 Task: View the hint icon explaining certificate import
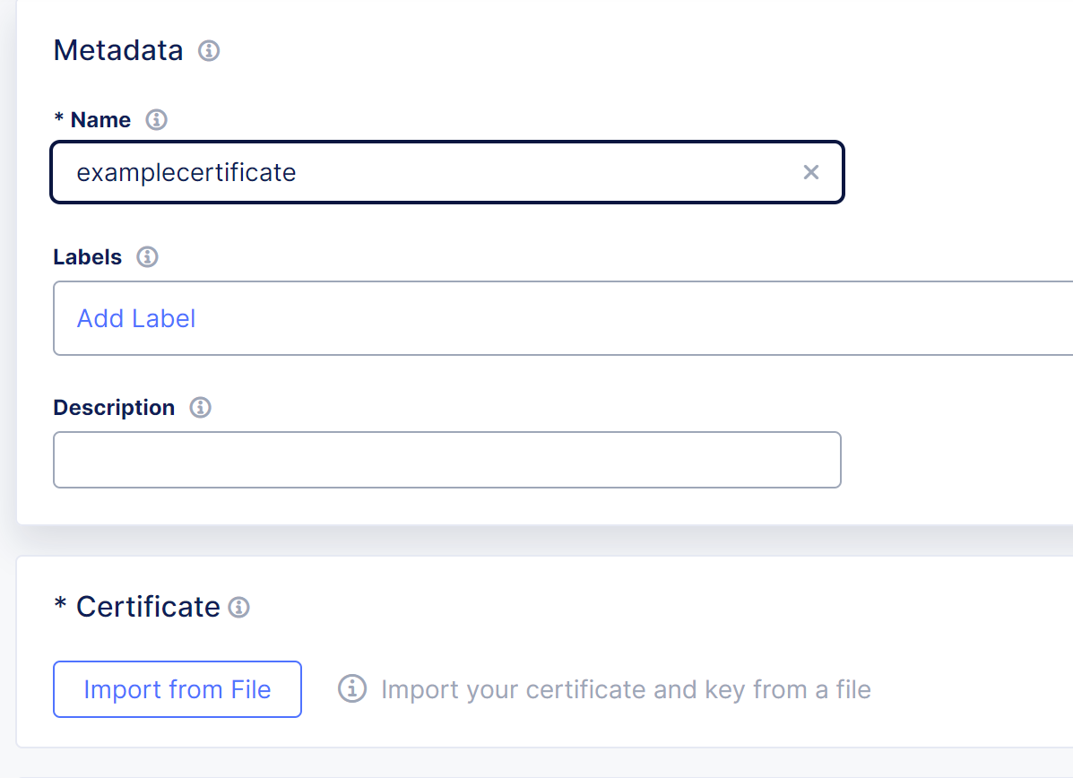pos(351,688)
